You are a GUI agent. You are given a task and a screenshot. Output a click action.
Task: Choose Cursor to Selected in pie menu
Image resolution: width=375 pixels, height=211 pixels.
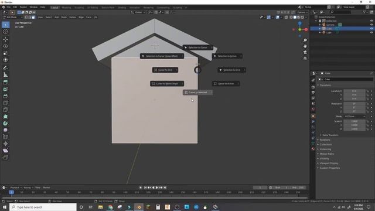(x=197, y=93)
